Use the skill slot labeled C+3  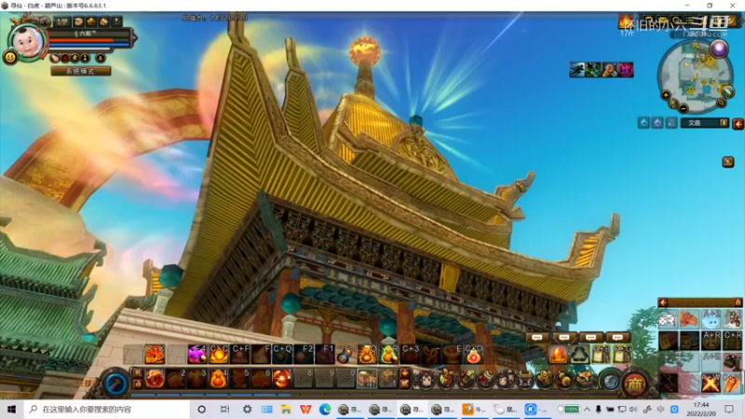tap(410, 355)
